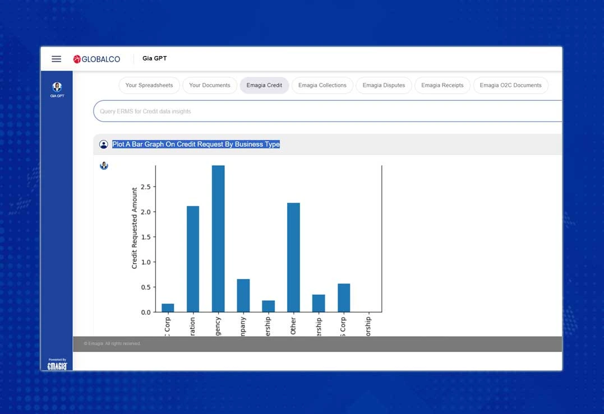Open the Emagia Collections tab

(x=322, y=85)
